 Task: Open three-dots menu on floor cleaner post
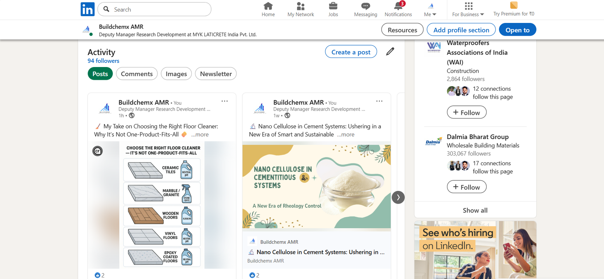[225, 101]
